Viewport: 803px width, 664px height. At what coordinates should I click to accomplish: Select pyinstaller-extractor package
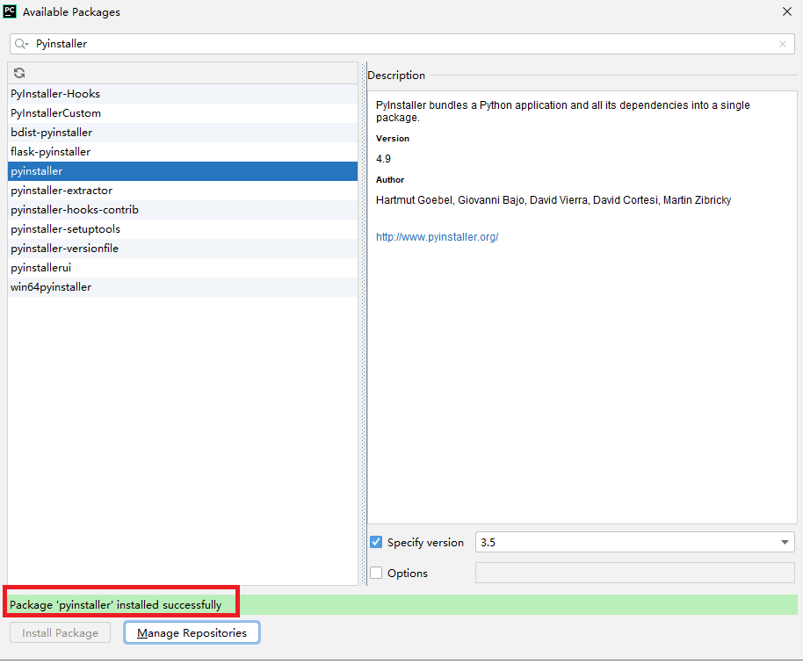point(183,191)
